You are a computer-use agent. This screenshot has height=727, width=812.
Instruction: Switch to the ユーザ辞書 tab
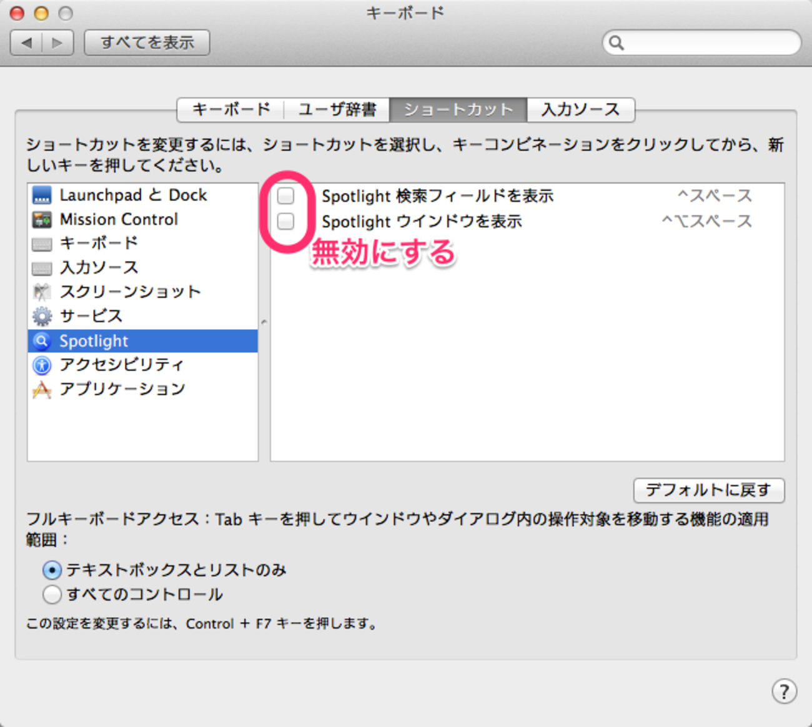(337, 110)
